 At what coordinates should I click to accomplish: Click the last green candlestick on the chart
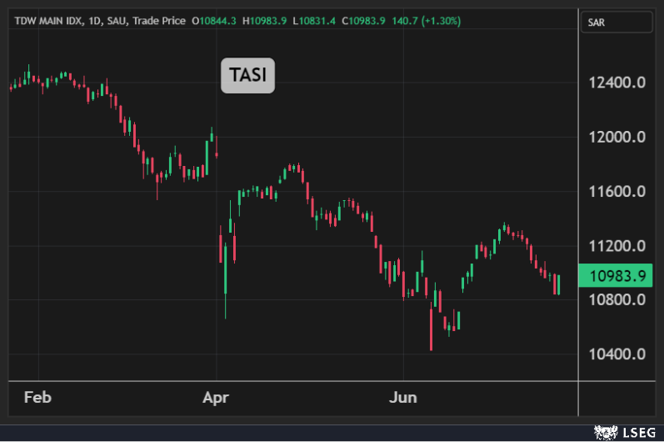click(557, 284)
